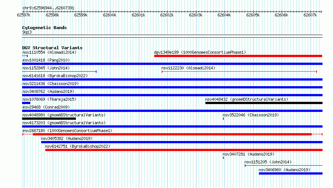The image size is (333, 188).
Task: Click the Cytogenetic Bands track title
Action: [x=45, y=28]
